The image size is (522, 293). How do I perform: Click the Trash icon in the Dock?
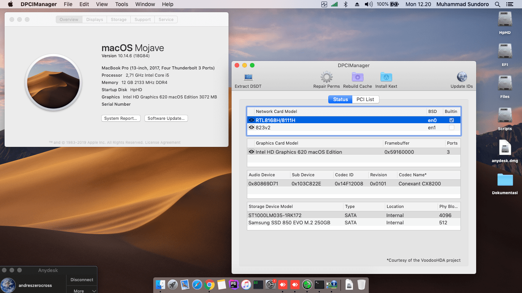pyautogui.click(x=361, y=284)
